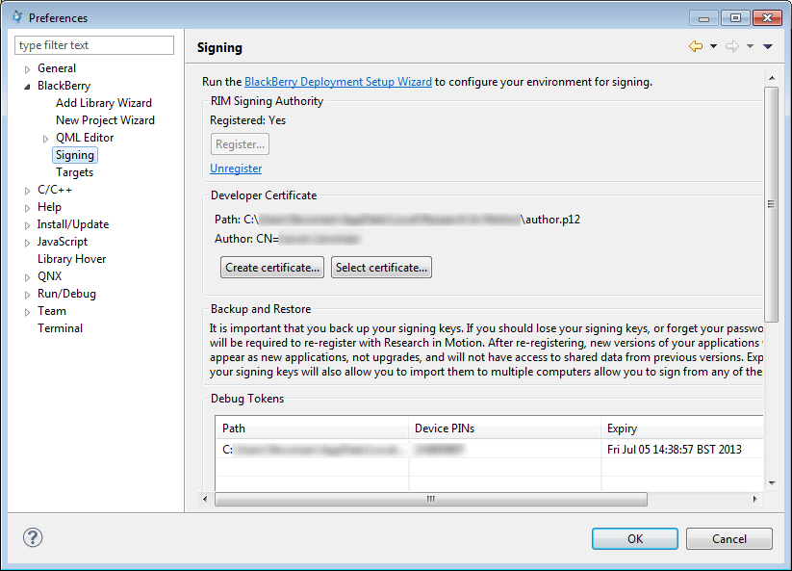The width and height of the screenshot is (792, 571).
Task: Expand the Run/Debug tree node
Action: click(27, 295)
